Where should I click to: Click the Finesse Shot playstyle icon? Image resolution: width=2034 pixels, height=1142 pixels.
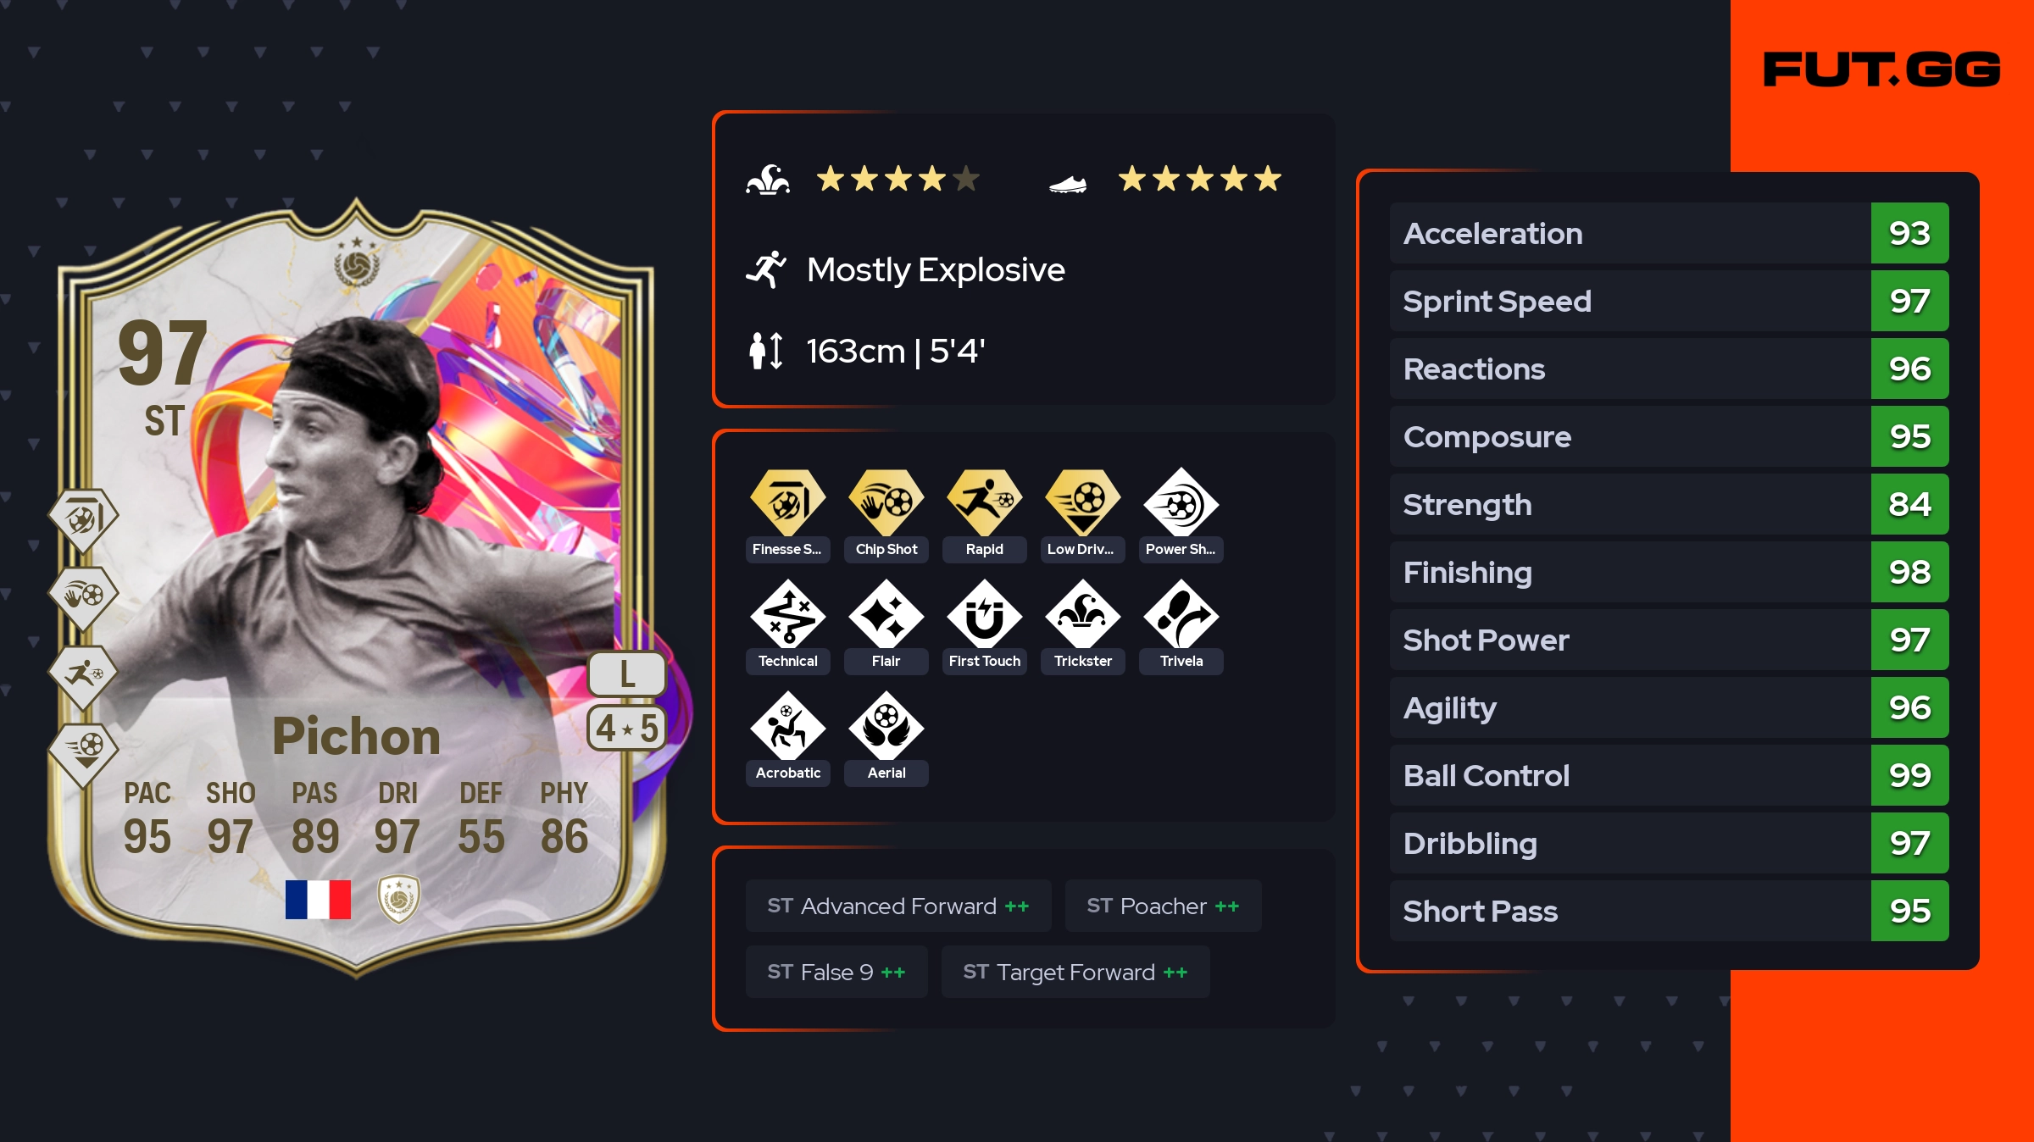point(787,503)
